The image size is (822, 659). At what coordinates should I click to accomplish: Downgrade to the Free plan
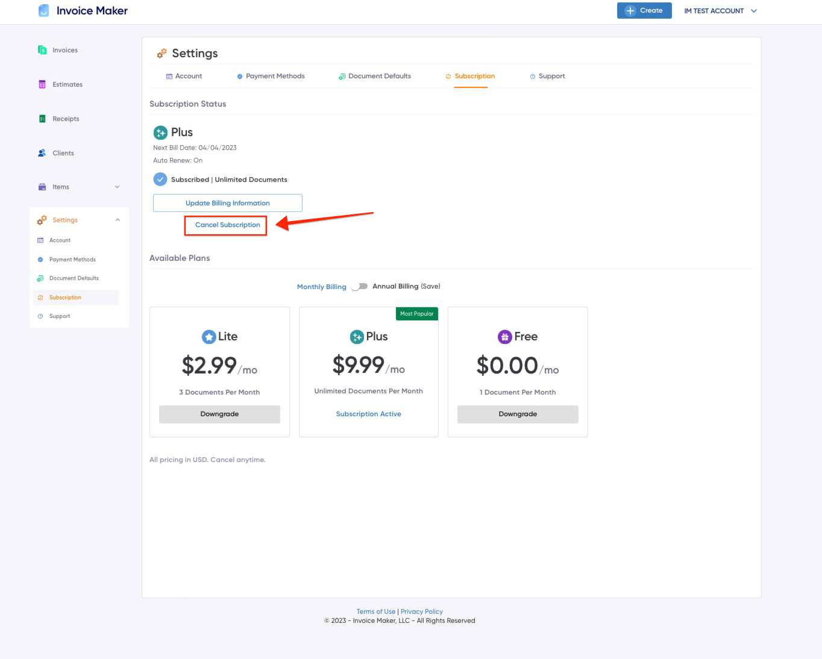tap(518, 414)
